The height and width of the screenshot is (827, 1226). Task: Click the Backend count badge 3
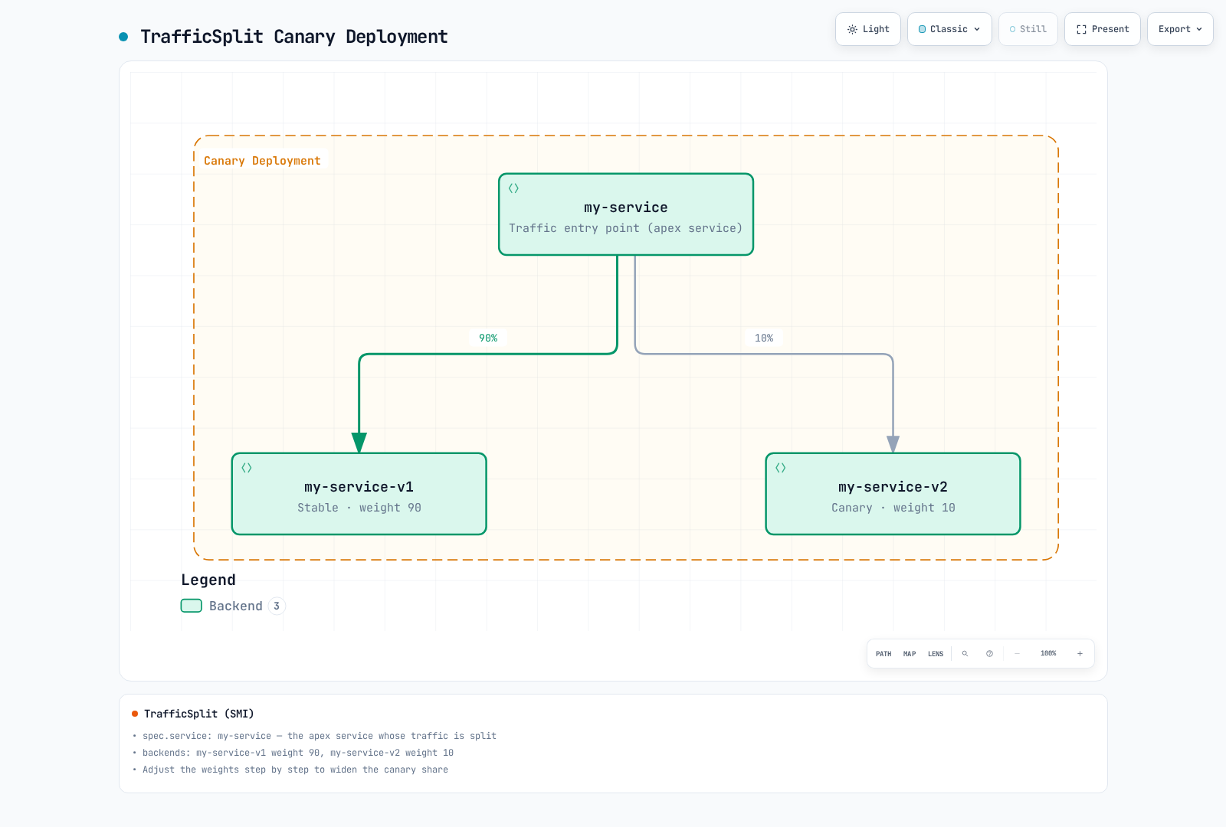(x=277, y=606)
